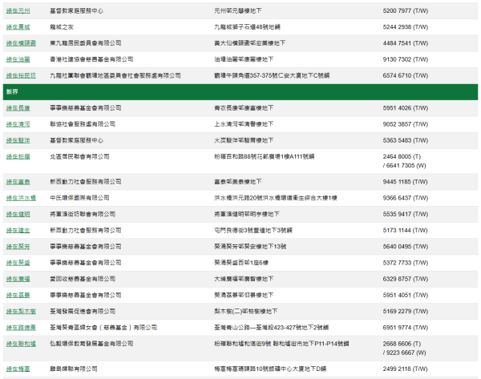Viewport: 481px width, 379px height.
Task: Visit the 綠在裕民坊 link
Action: pos(21,76)
